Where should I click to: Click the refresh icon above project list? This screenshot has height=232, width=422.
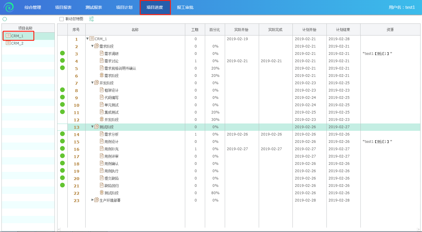[5, 19]
